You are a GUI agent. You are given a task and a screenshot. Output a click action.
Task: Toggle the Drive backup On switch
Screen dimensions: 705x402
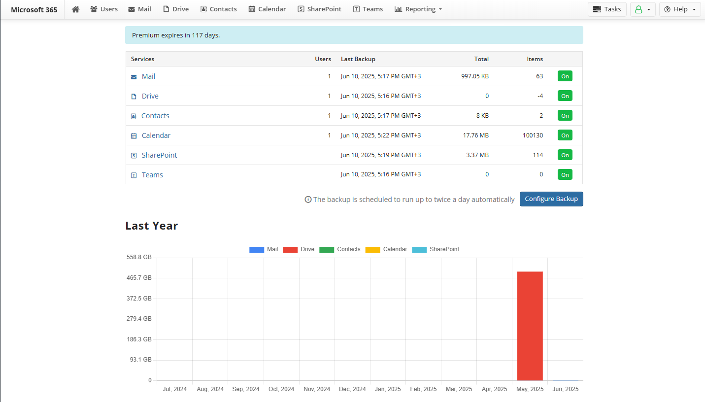point(565,96)
